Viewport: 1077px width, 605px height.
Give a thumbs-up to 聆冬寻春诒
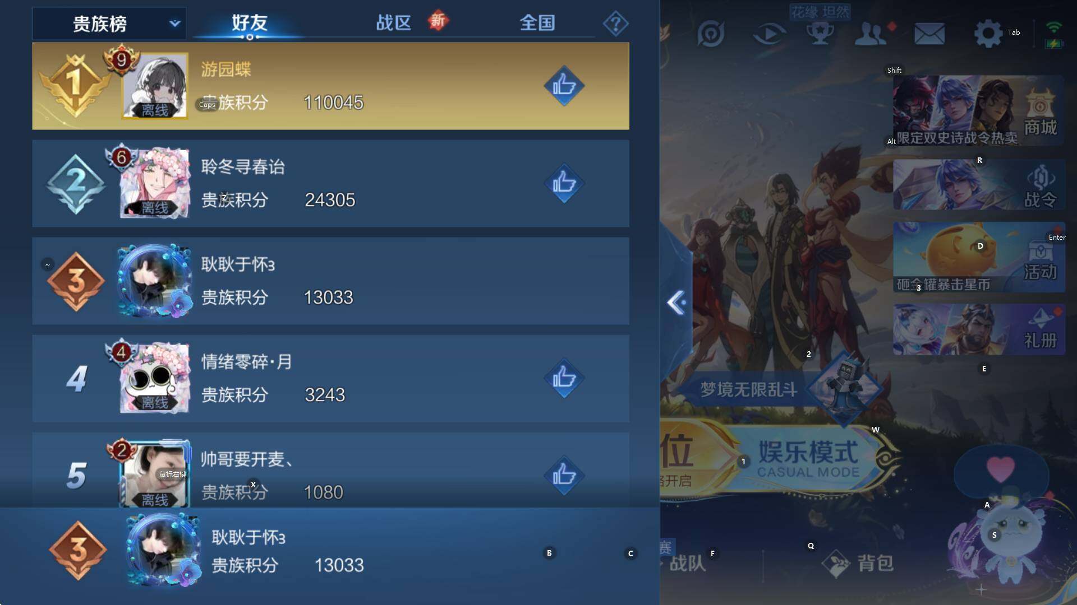click(x=564, y=183)
